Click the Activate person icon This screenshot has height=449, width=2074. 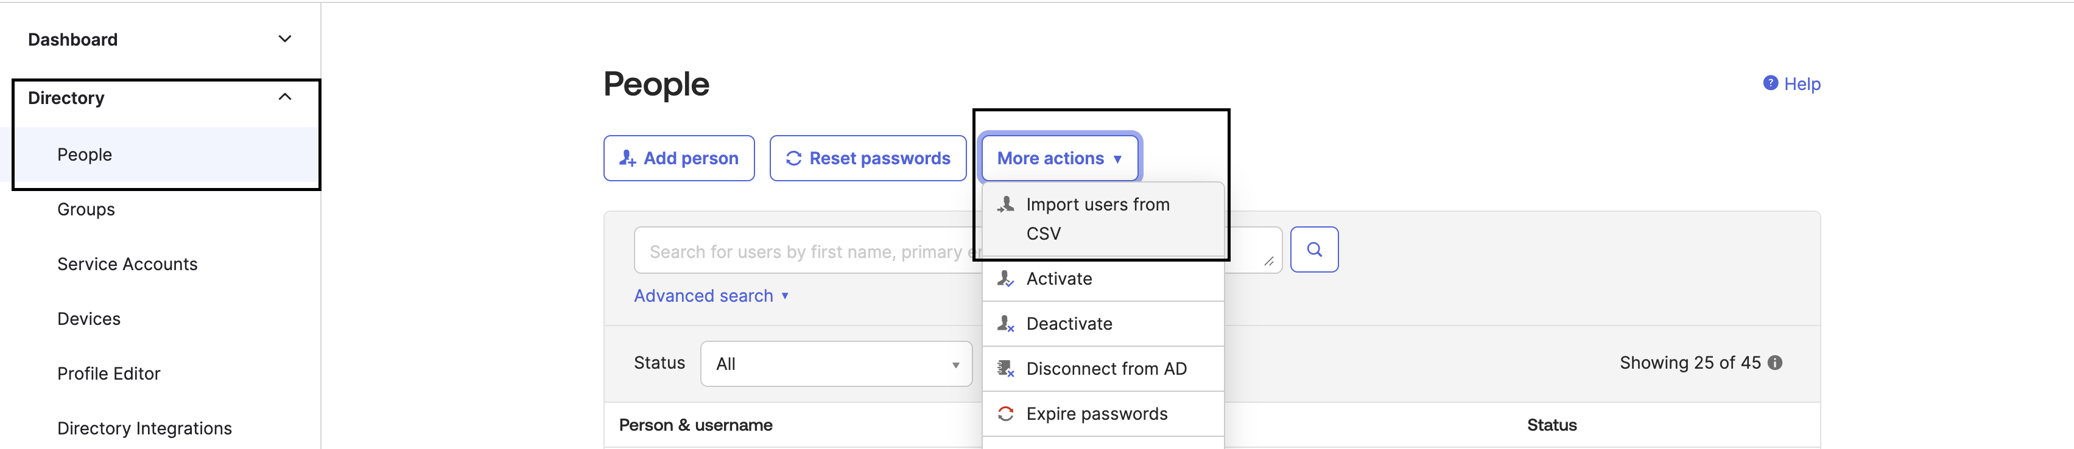[x=1005, y=279]
